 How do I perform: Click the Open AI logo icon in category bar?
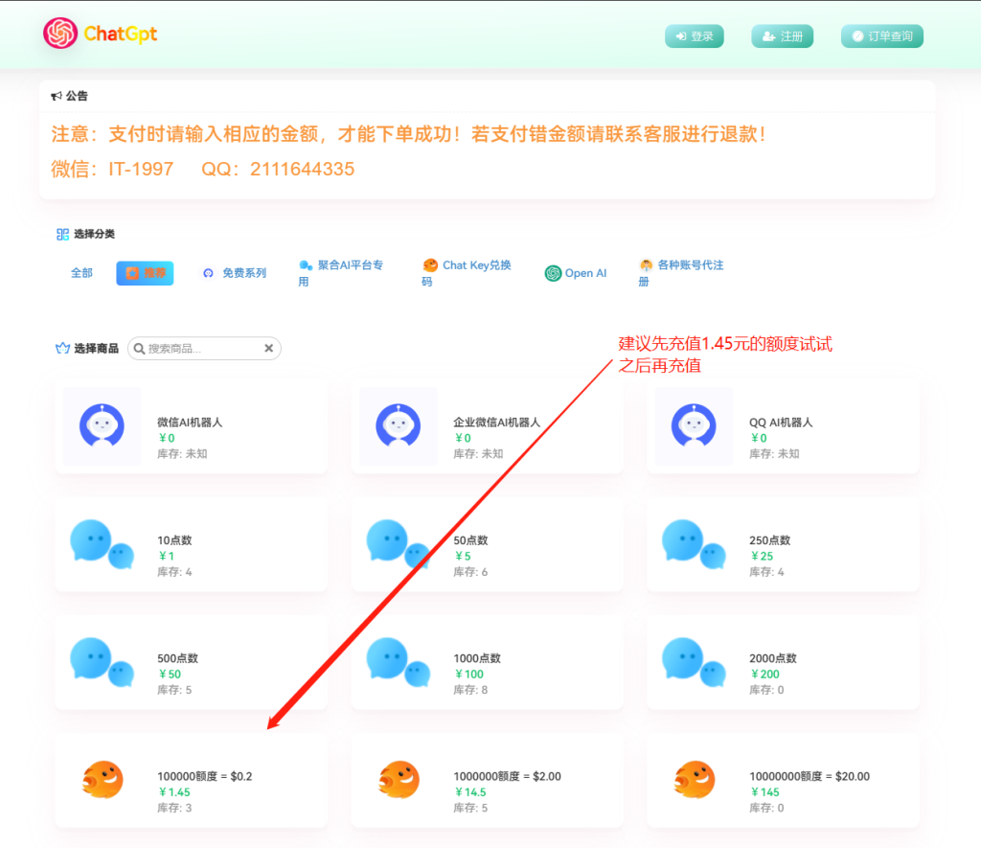pyautogui.click(x=553, y=272)
